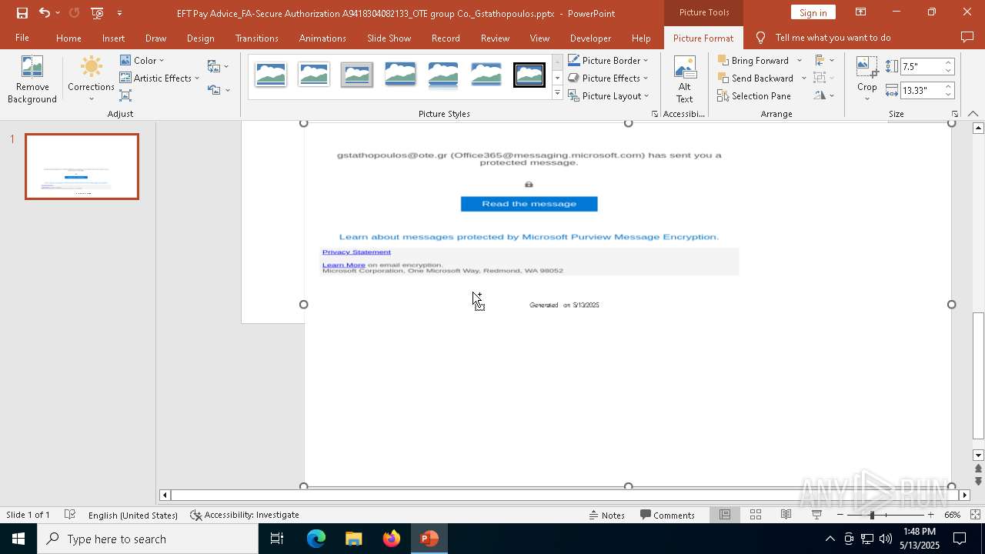Open Firefox from the taskbar

pos(392,539)
